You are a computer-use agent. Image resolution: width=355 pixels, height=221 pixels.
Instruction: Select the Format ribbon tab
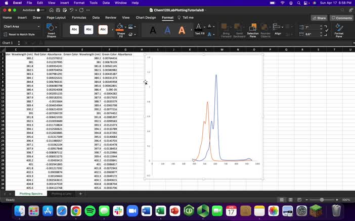click(167, 18)
